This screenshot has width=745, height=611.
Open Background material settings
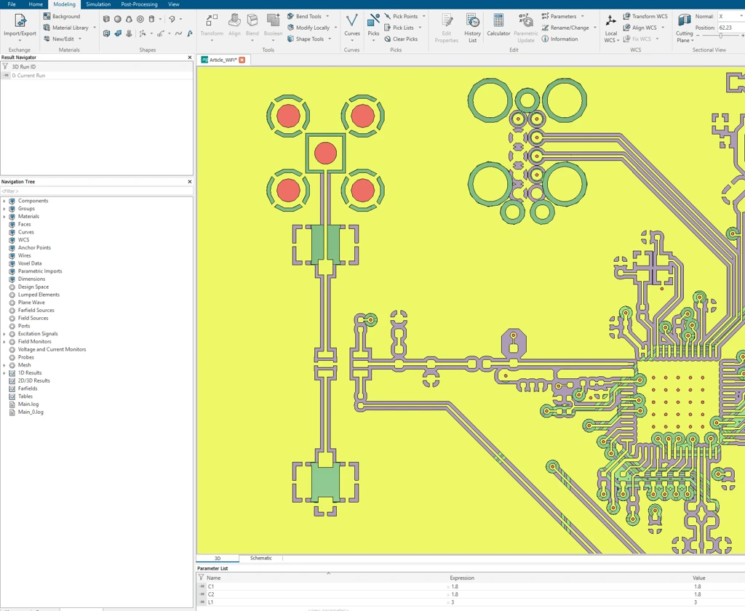pyautogui.click(x=61, y=16)
